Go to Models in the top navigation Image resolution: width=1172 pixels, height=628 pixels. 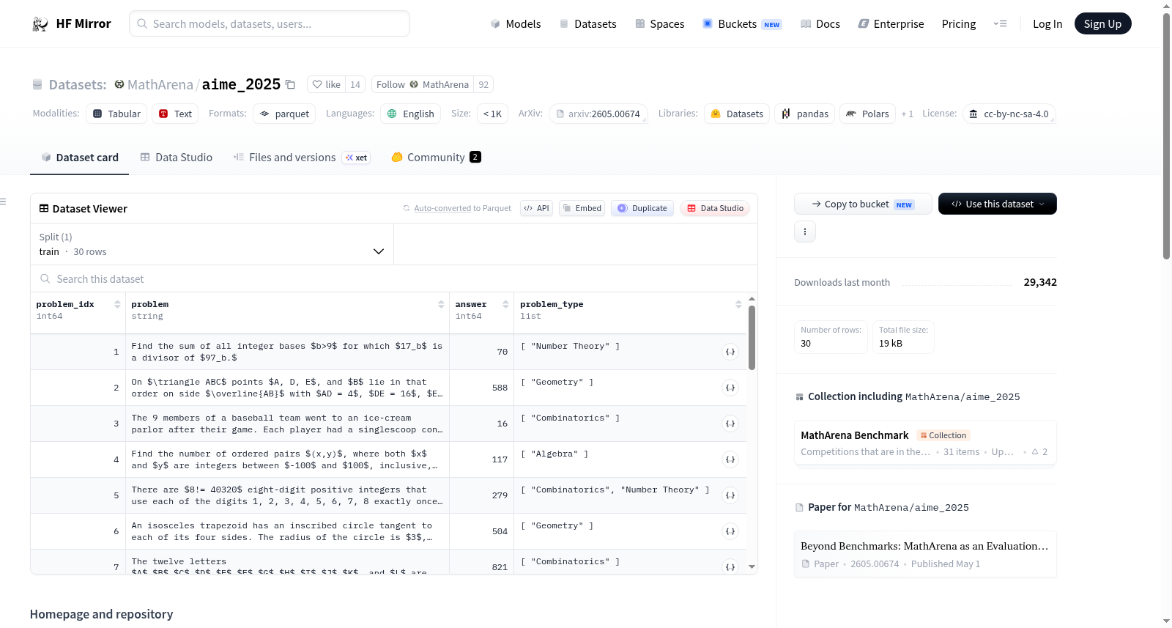[516, 24]
